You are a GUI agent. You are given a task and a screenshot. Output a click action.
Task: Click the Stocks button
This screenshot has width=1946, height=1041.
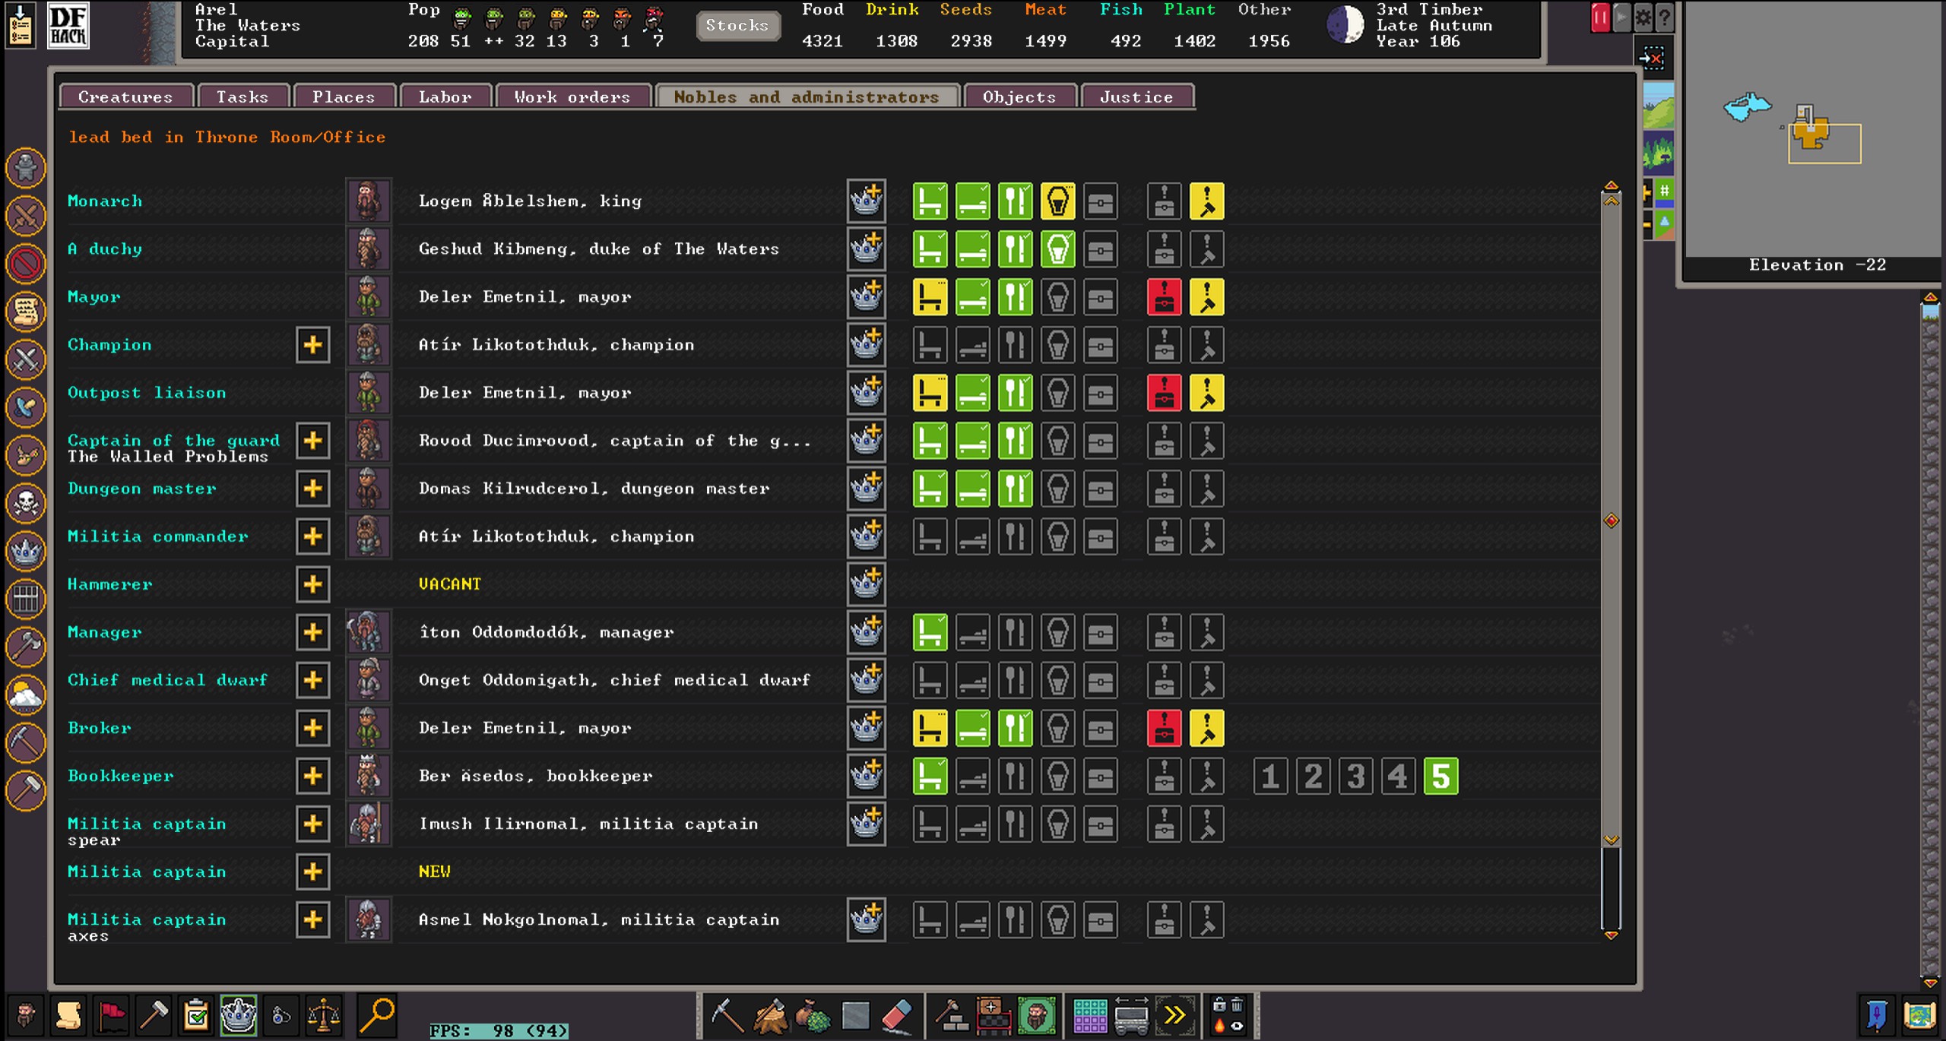click(737, 26)
